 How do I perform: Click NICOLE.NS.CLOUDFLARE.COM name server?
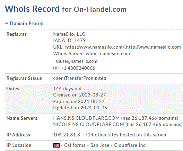[x=89, y=124]
